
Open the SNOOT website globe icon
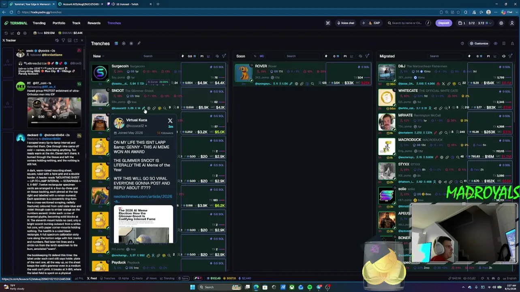(149, 108)
